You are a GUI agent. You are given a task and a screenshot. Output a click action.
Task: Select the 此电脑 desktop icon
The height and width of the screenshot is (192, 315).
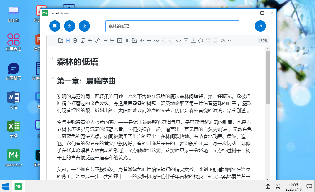click(14, 14)
